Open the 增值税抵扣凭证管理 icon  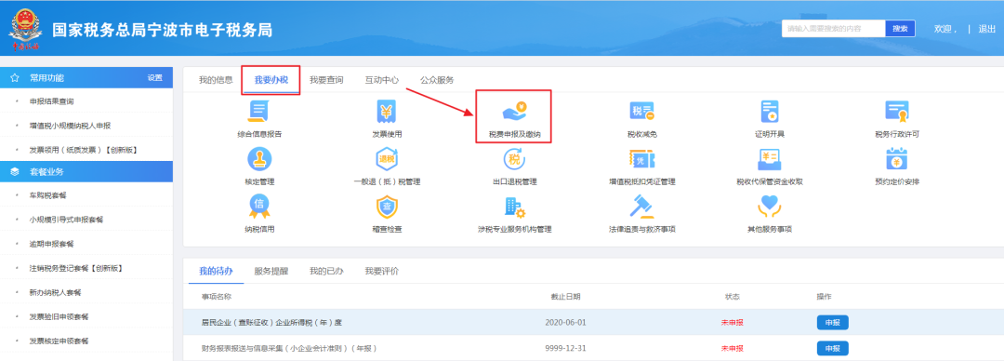[641, 159]
